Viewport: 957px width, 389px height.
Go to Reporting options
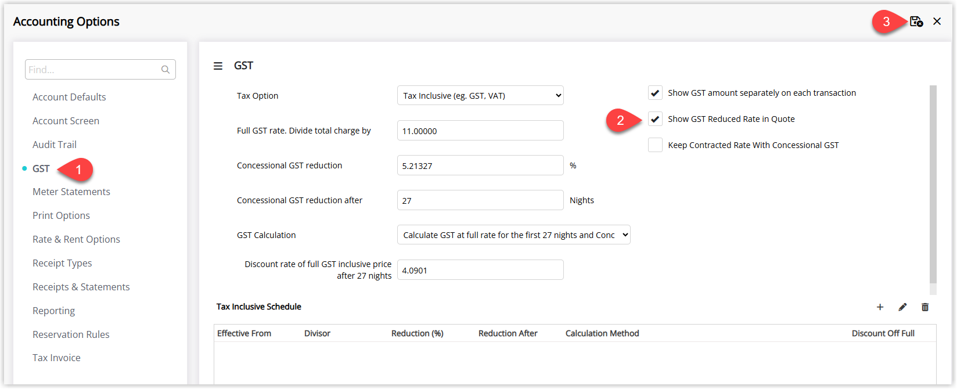53,311
